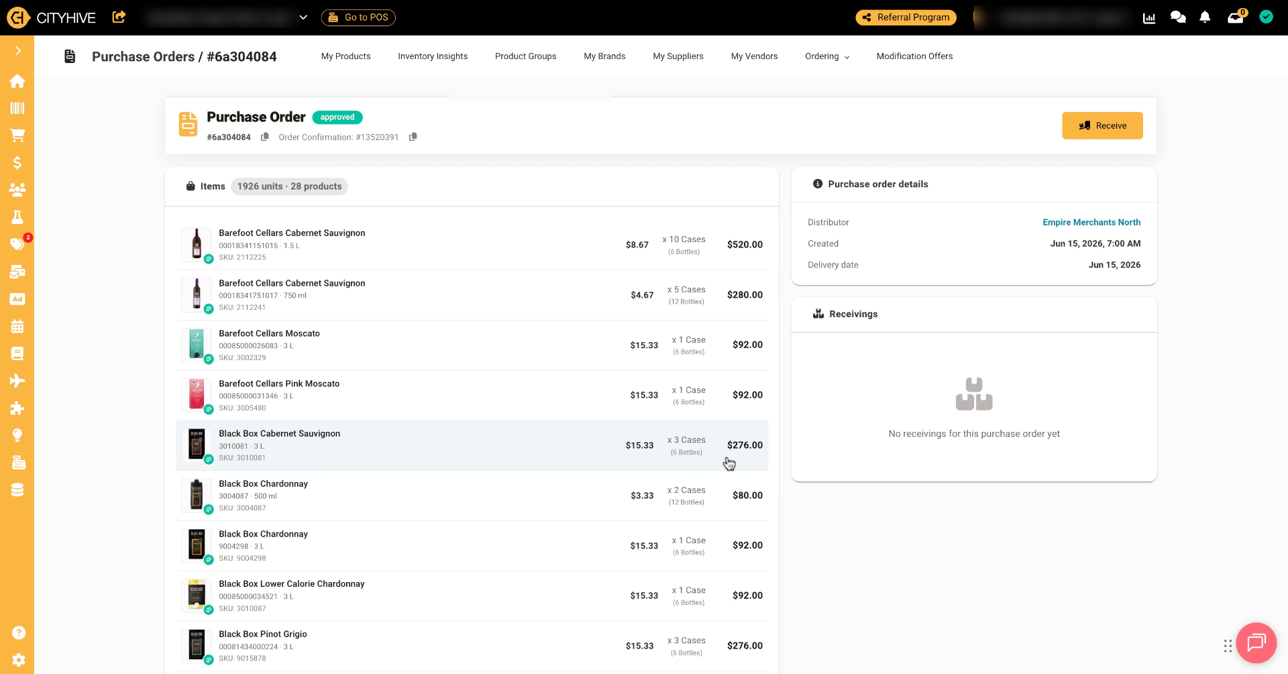Click the 1926 units · 28 products badge
This screenshot has height=674, width=1288.
289,186
